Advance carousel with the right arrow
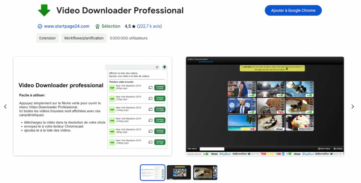 pos(353,106)
